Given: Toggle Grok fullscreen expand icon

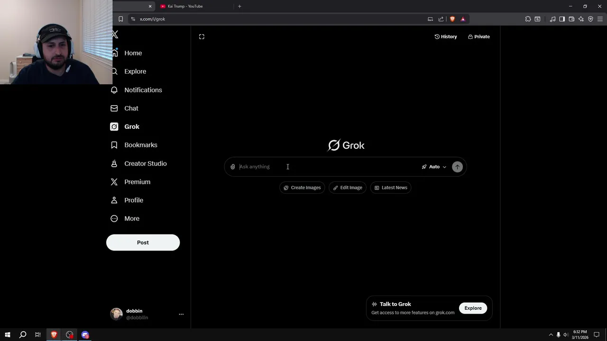Looking at the screenshot, I should point(202,36).
